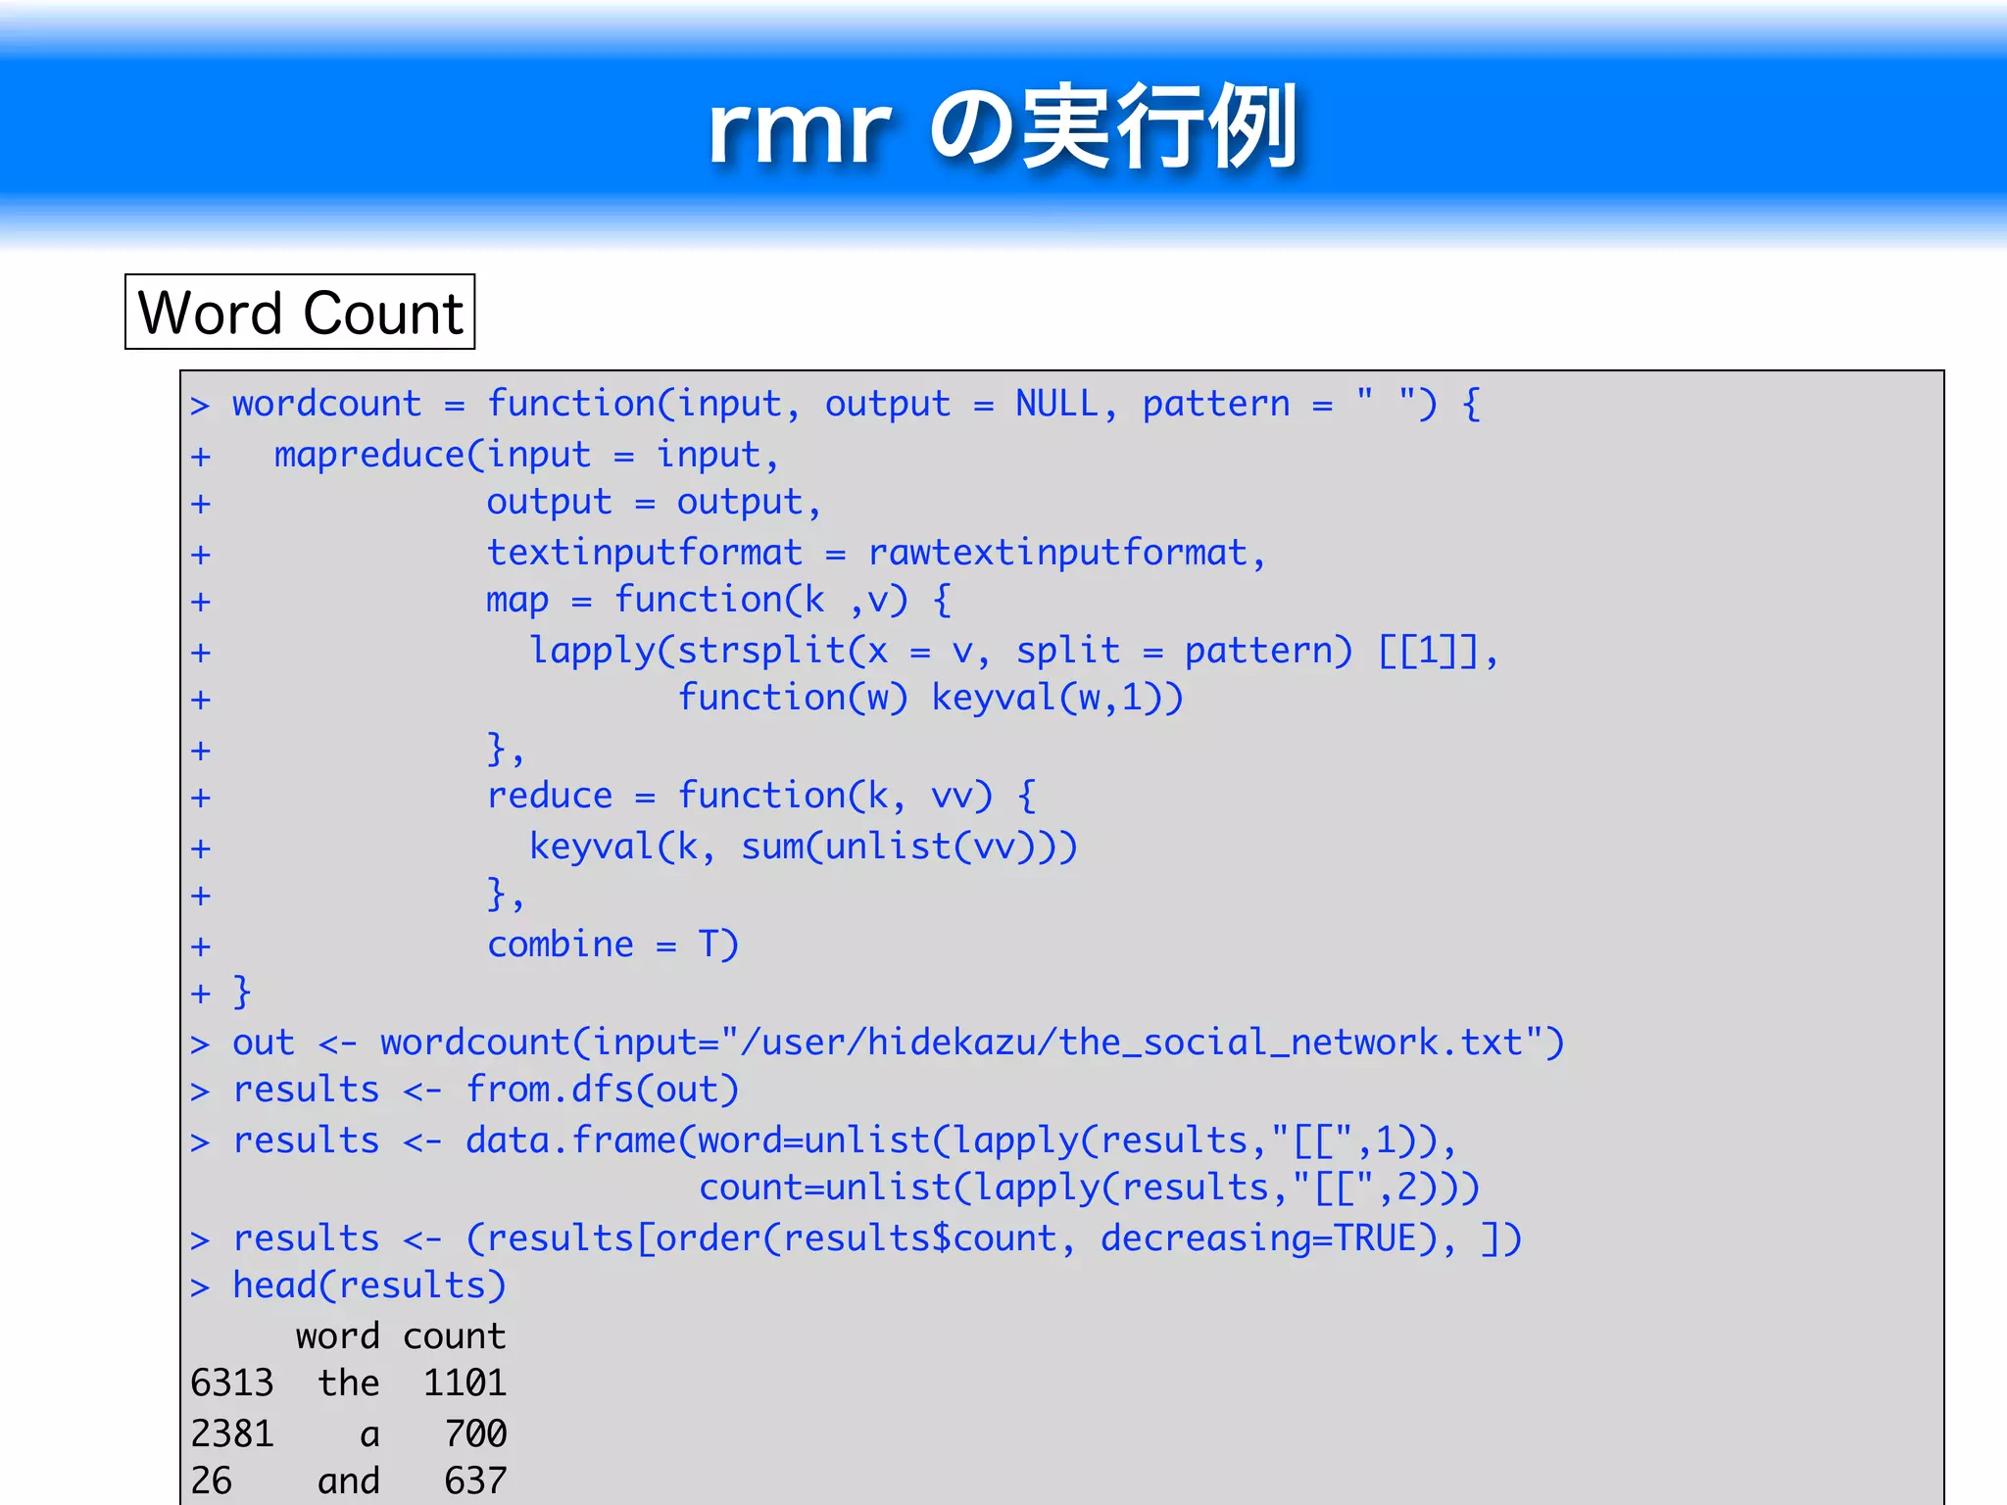This screenshot has width=2007, height=1505.
Task: Click the 'results <- (results[order(results$count...' line
Action: click(x=857, y=1238)
